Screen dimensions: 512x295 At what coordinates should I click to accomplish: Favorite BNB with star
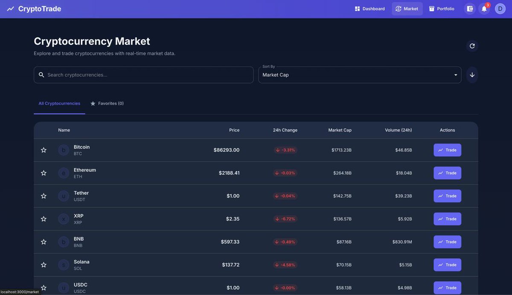pos(44,242)
